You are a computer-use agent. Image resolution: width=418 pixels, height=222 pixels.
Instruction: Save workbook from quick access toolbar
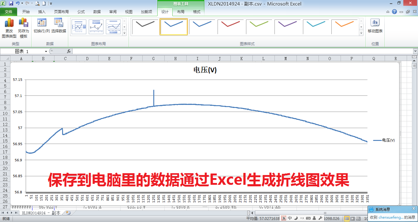11,4
